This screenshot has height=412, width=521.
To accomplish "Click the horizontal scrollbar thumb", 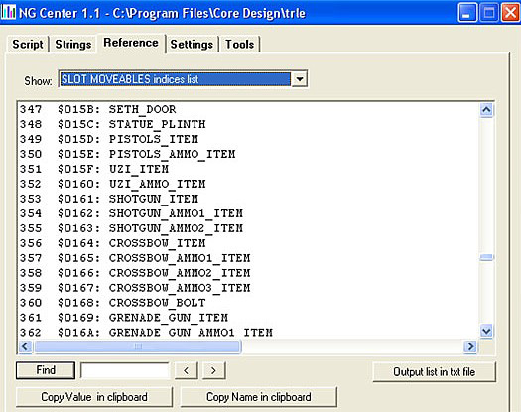I will click(138, 346).
